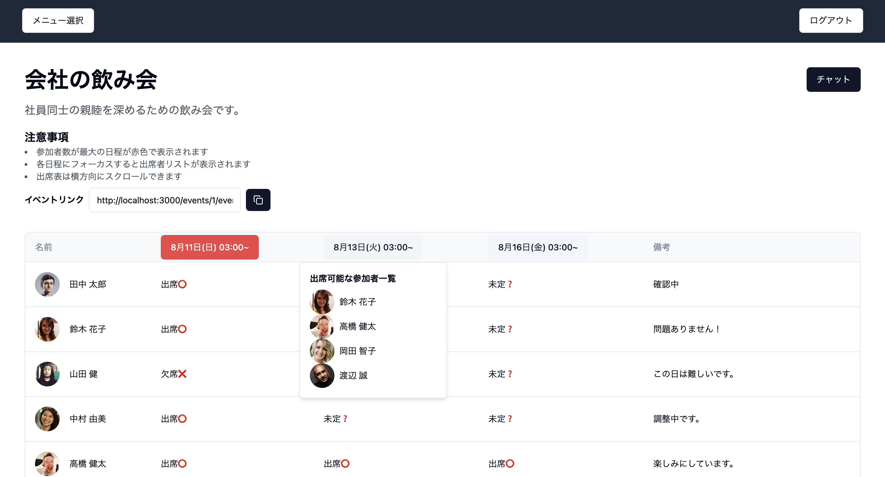This screenshot has width=885, height=477.
Task: Focus the 8月13日(火) 03:00 date header
Action: [x=373, y=247]
